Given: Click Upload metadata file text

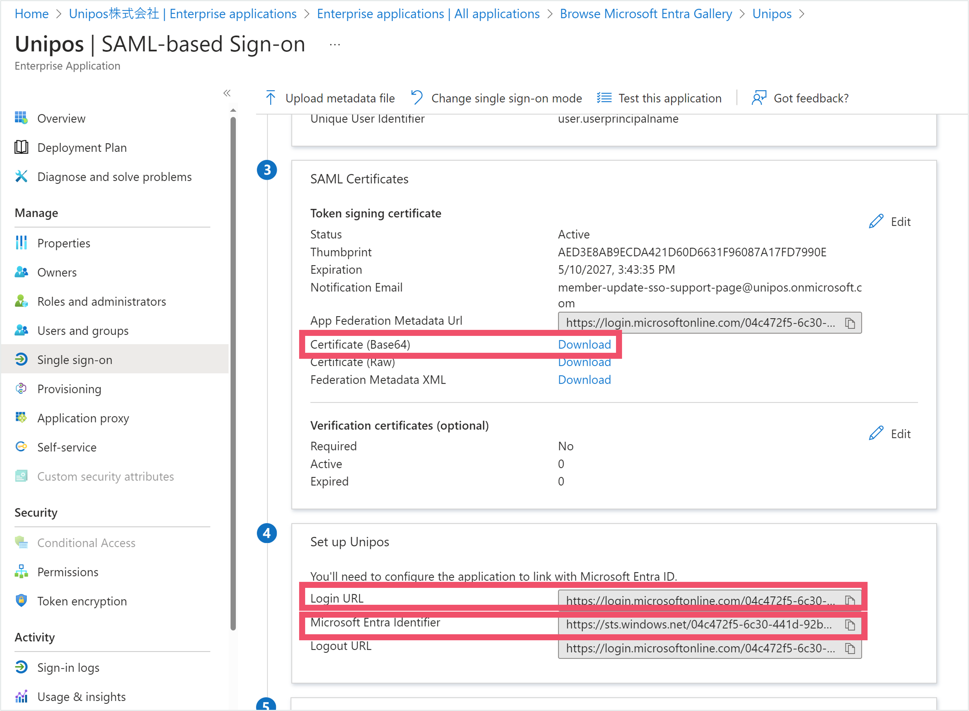Looking at the screenshot, I should pos(340,98).
